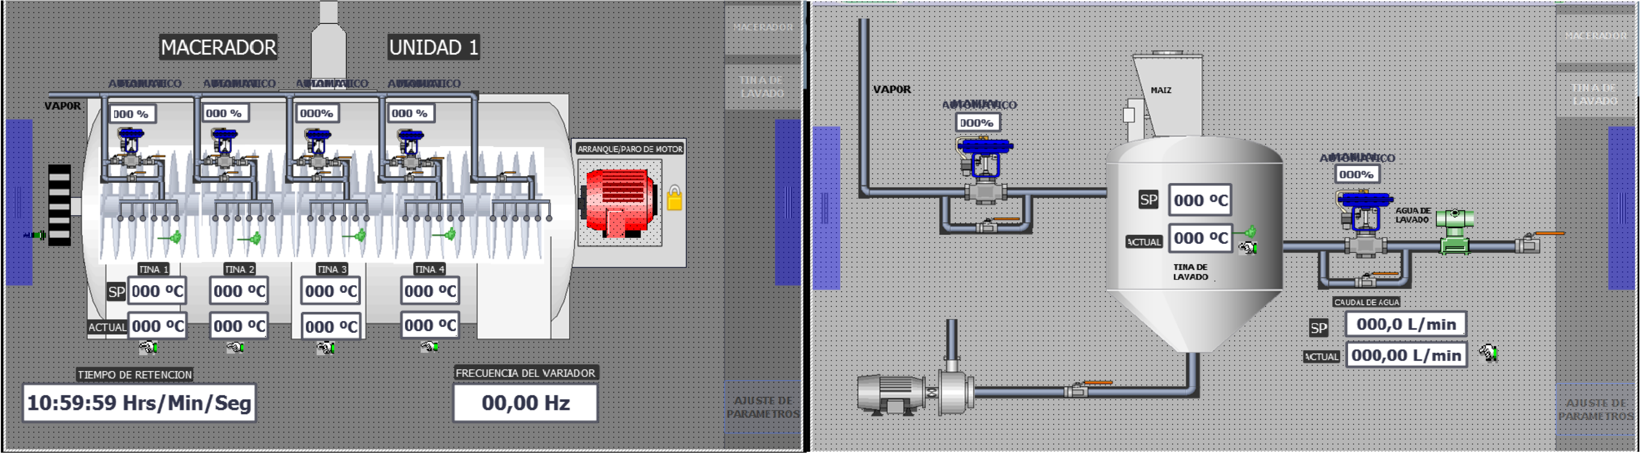This screenshot has height=453, width=1641.
Task: Click the hand icon below Tina 2 temperature
Action: coord(235,347)
